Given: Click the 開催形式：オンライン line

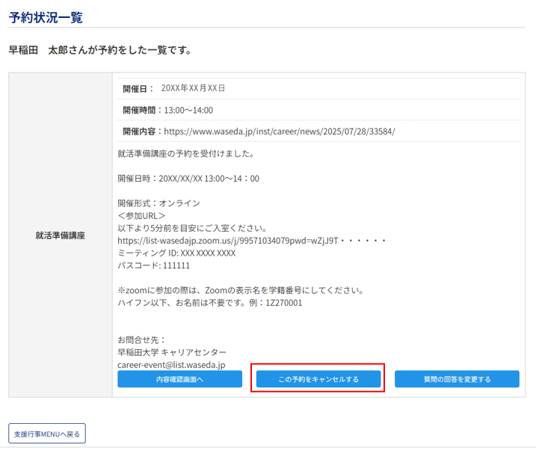Looking at the screenshot, I should click(x=158, y=203).
